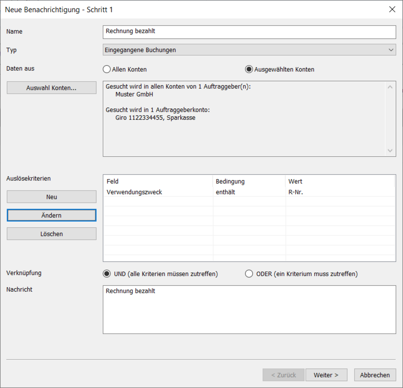The height and width of the screenshot is (388, 403).
Task: Select the Allen Konten radio option
Action: tap(107, 69)
